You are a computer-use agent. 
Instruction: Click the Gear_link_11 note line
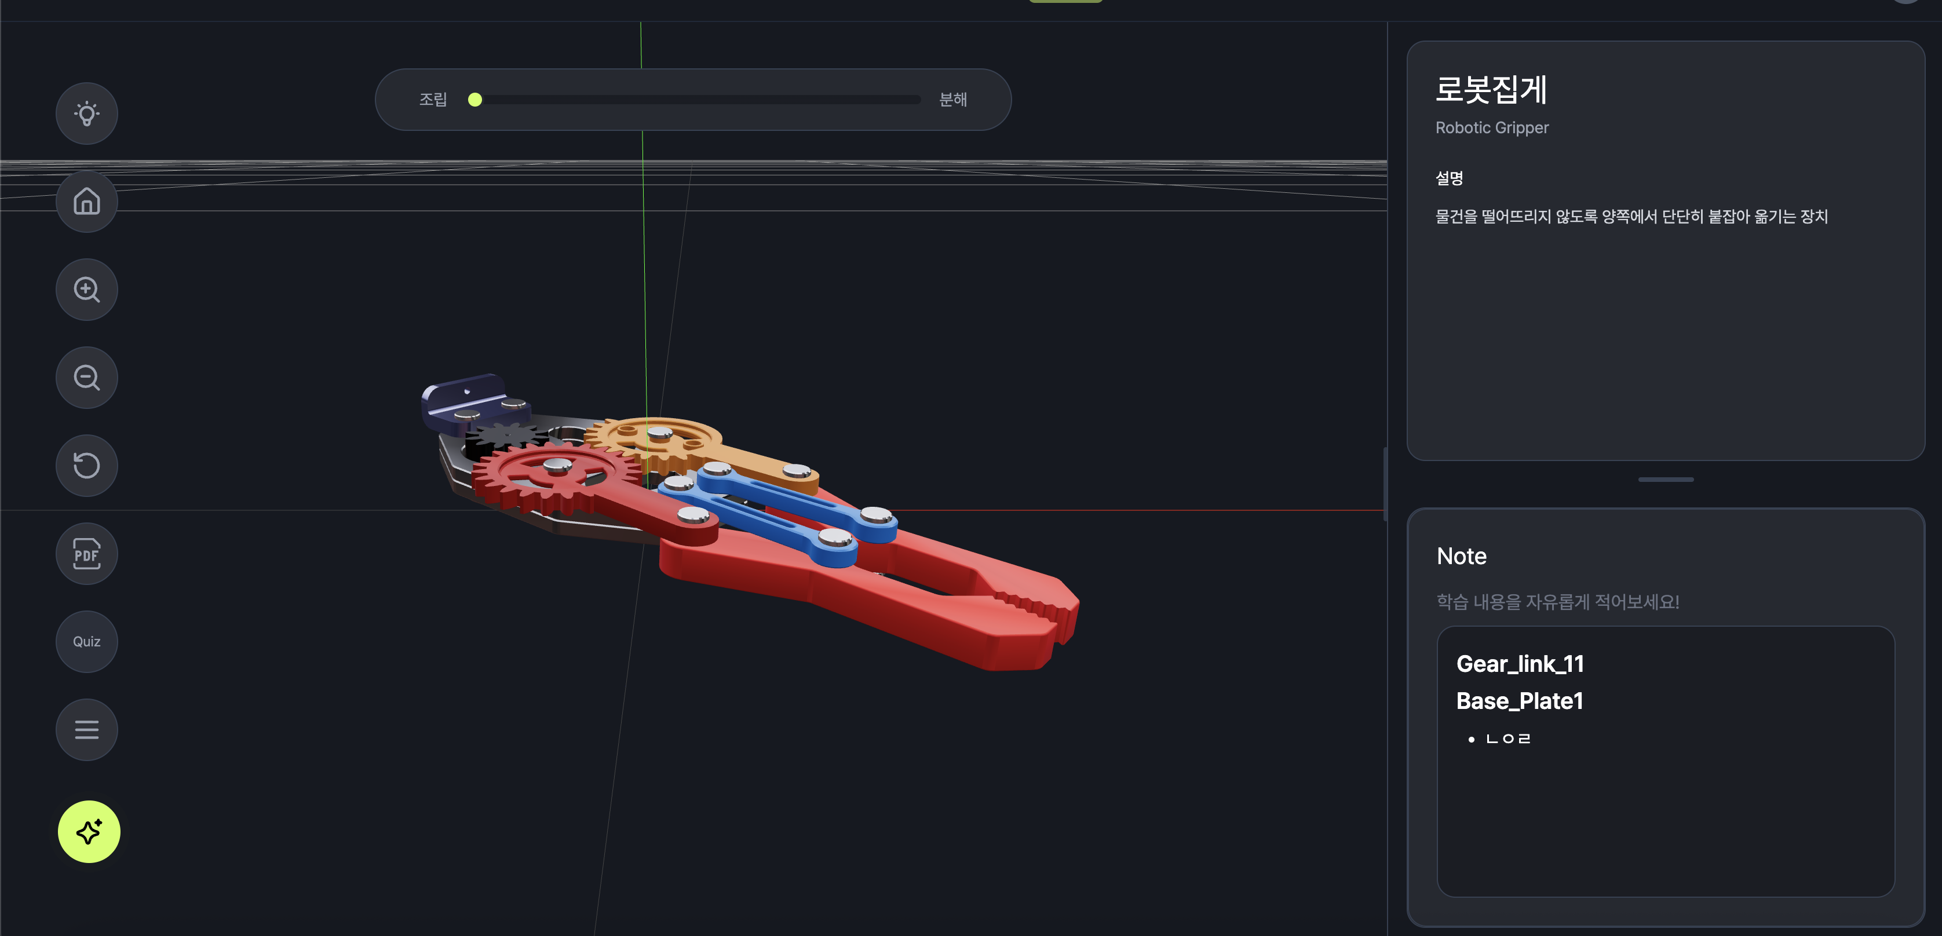tap(1520, 663)
